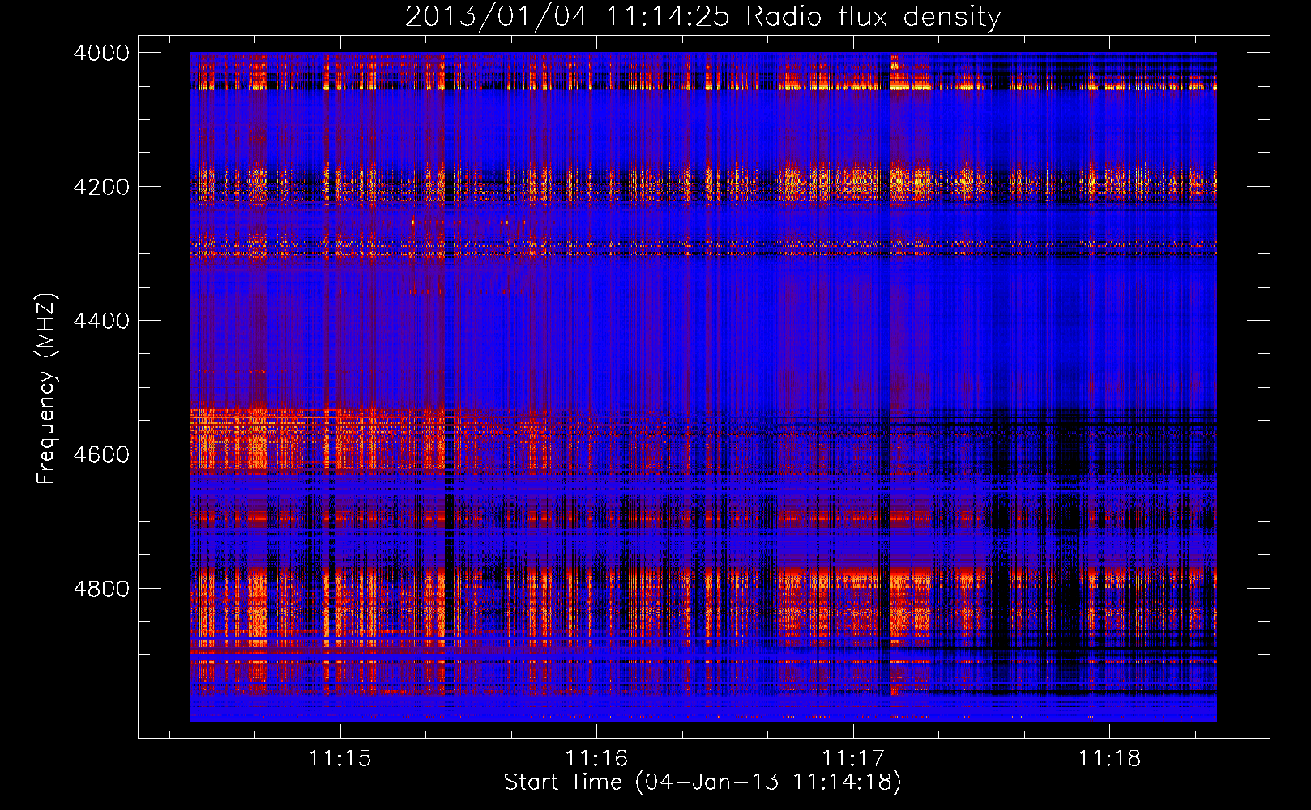Click the 4000 frequency tick label
Image resolution: width=1311 pixels, height=810 pixels.
tap(100, 53)
